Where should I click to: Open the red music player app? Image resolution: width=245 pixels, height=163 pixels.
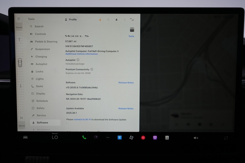point(143,138)
